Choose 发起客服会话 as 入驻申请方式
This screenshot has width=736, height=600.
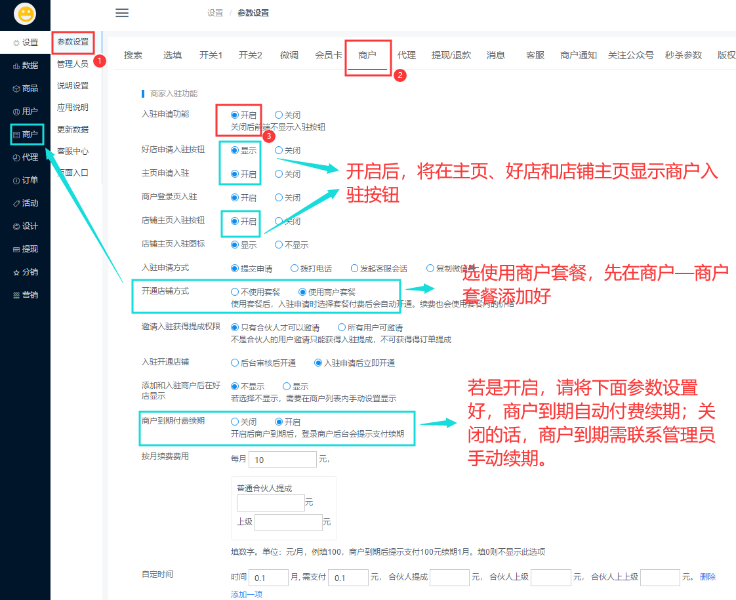pyautogui.click(x=354, y=268)
